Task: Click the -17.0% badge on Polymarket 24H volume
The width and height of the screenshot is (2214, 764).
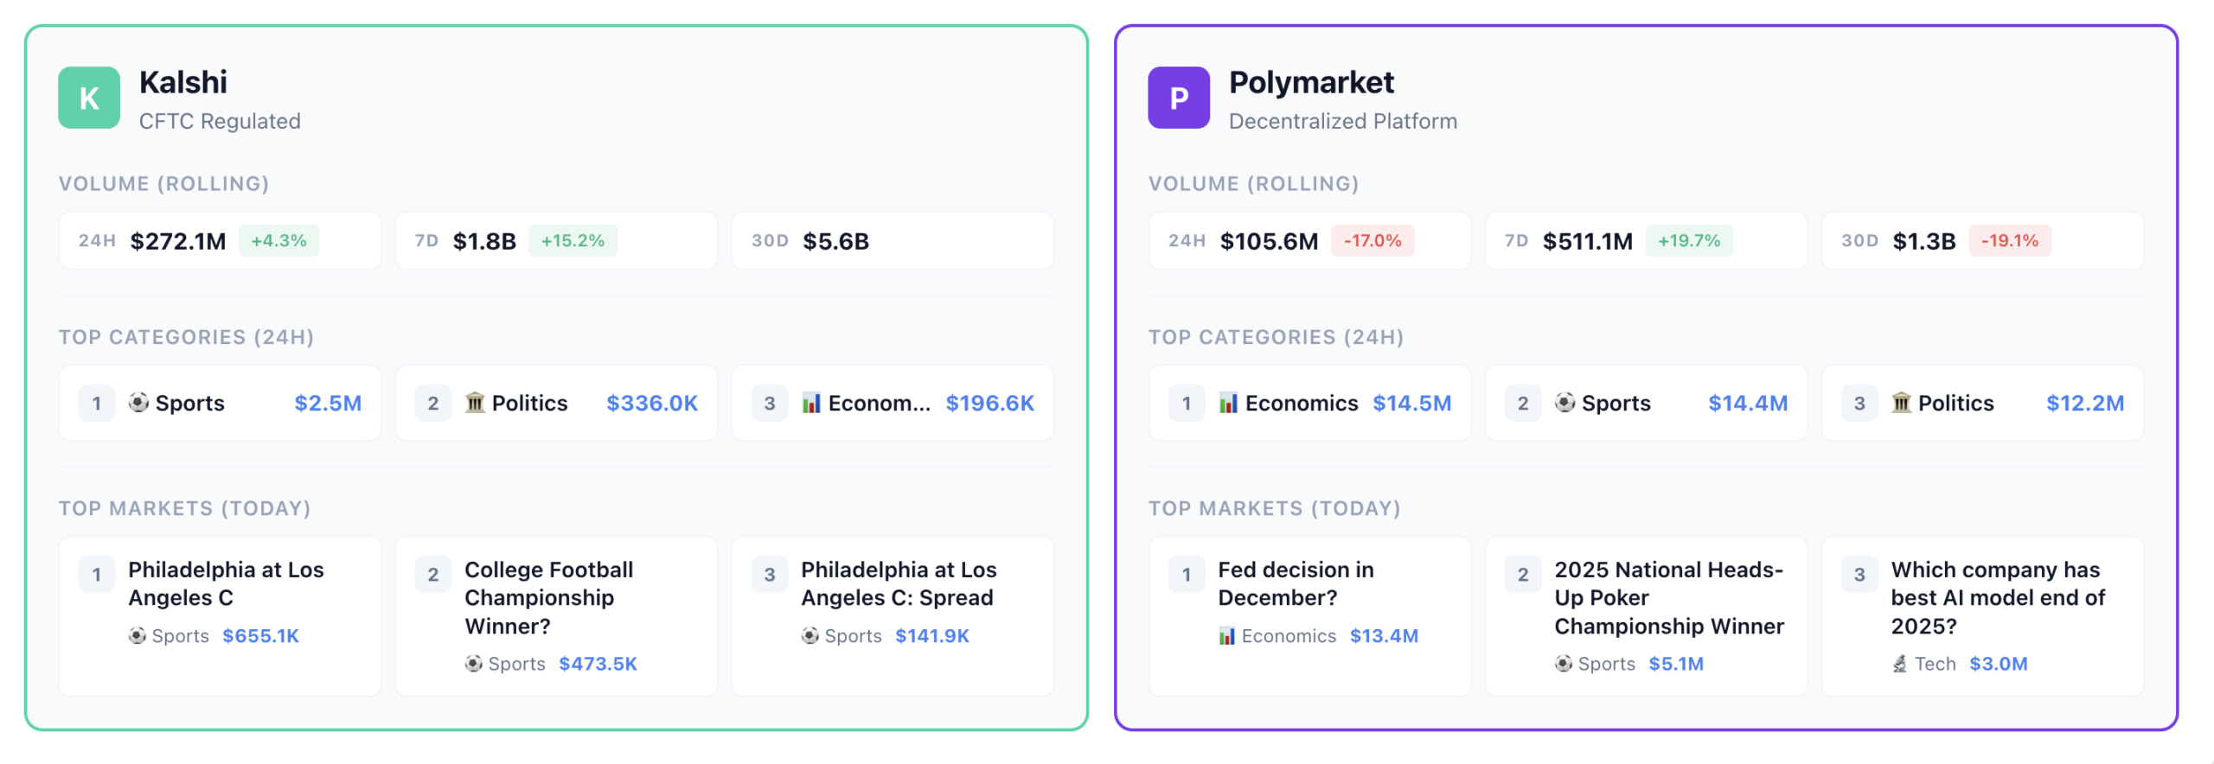Action: 1372,241
